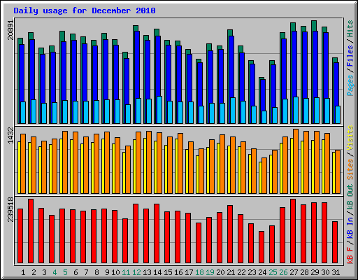
Task: Click the orange visits bar for day 27
Action: coord(296,162)
